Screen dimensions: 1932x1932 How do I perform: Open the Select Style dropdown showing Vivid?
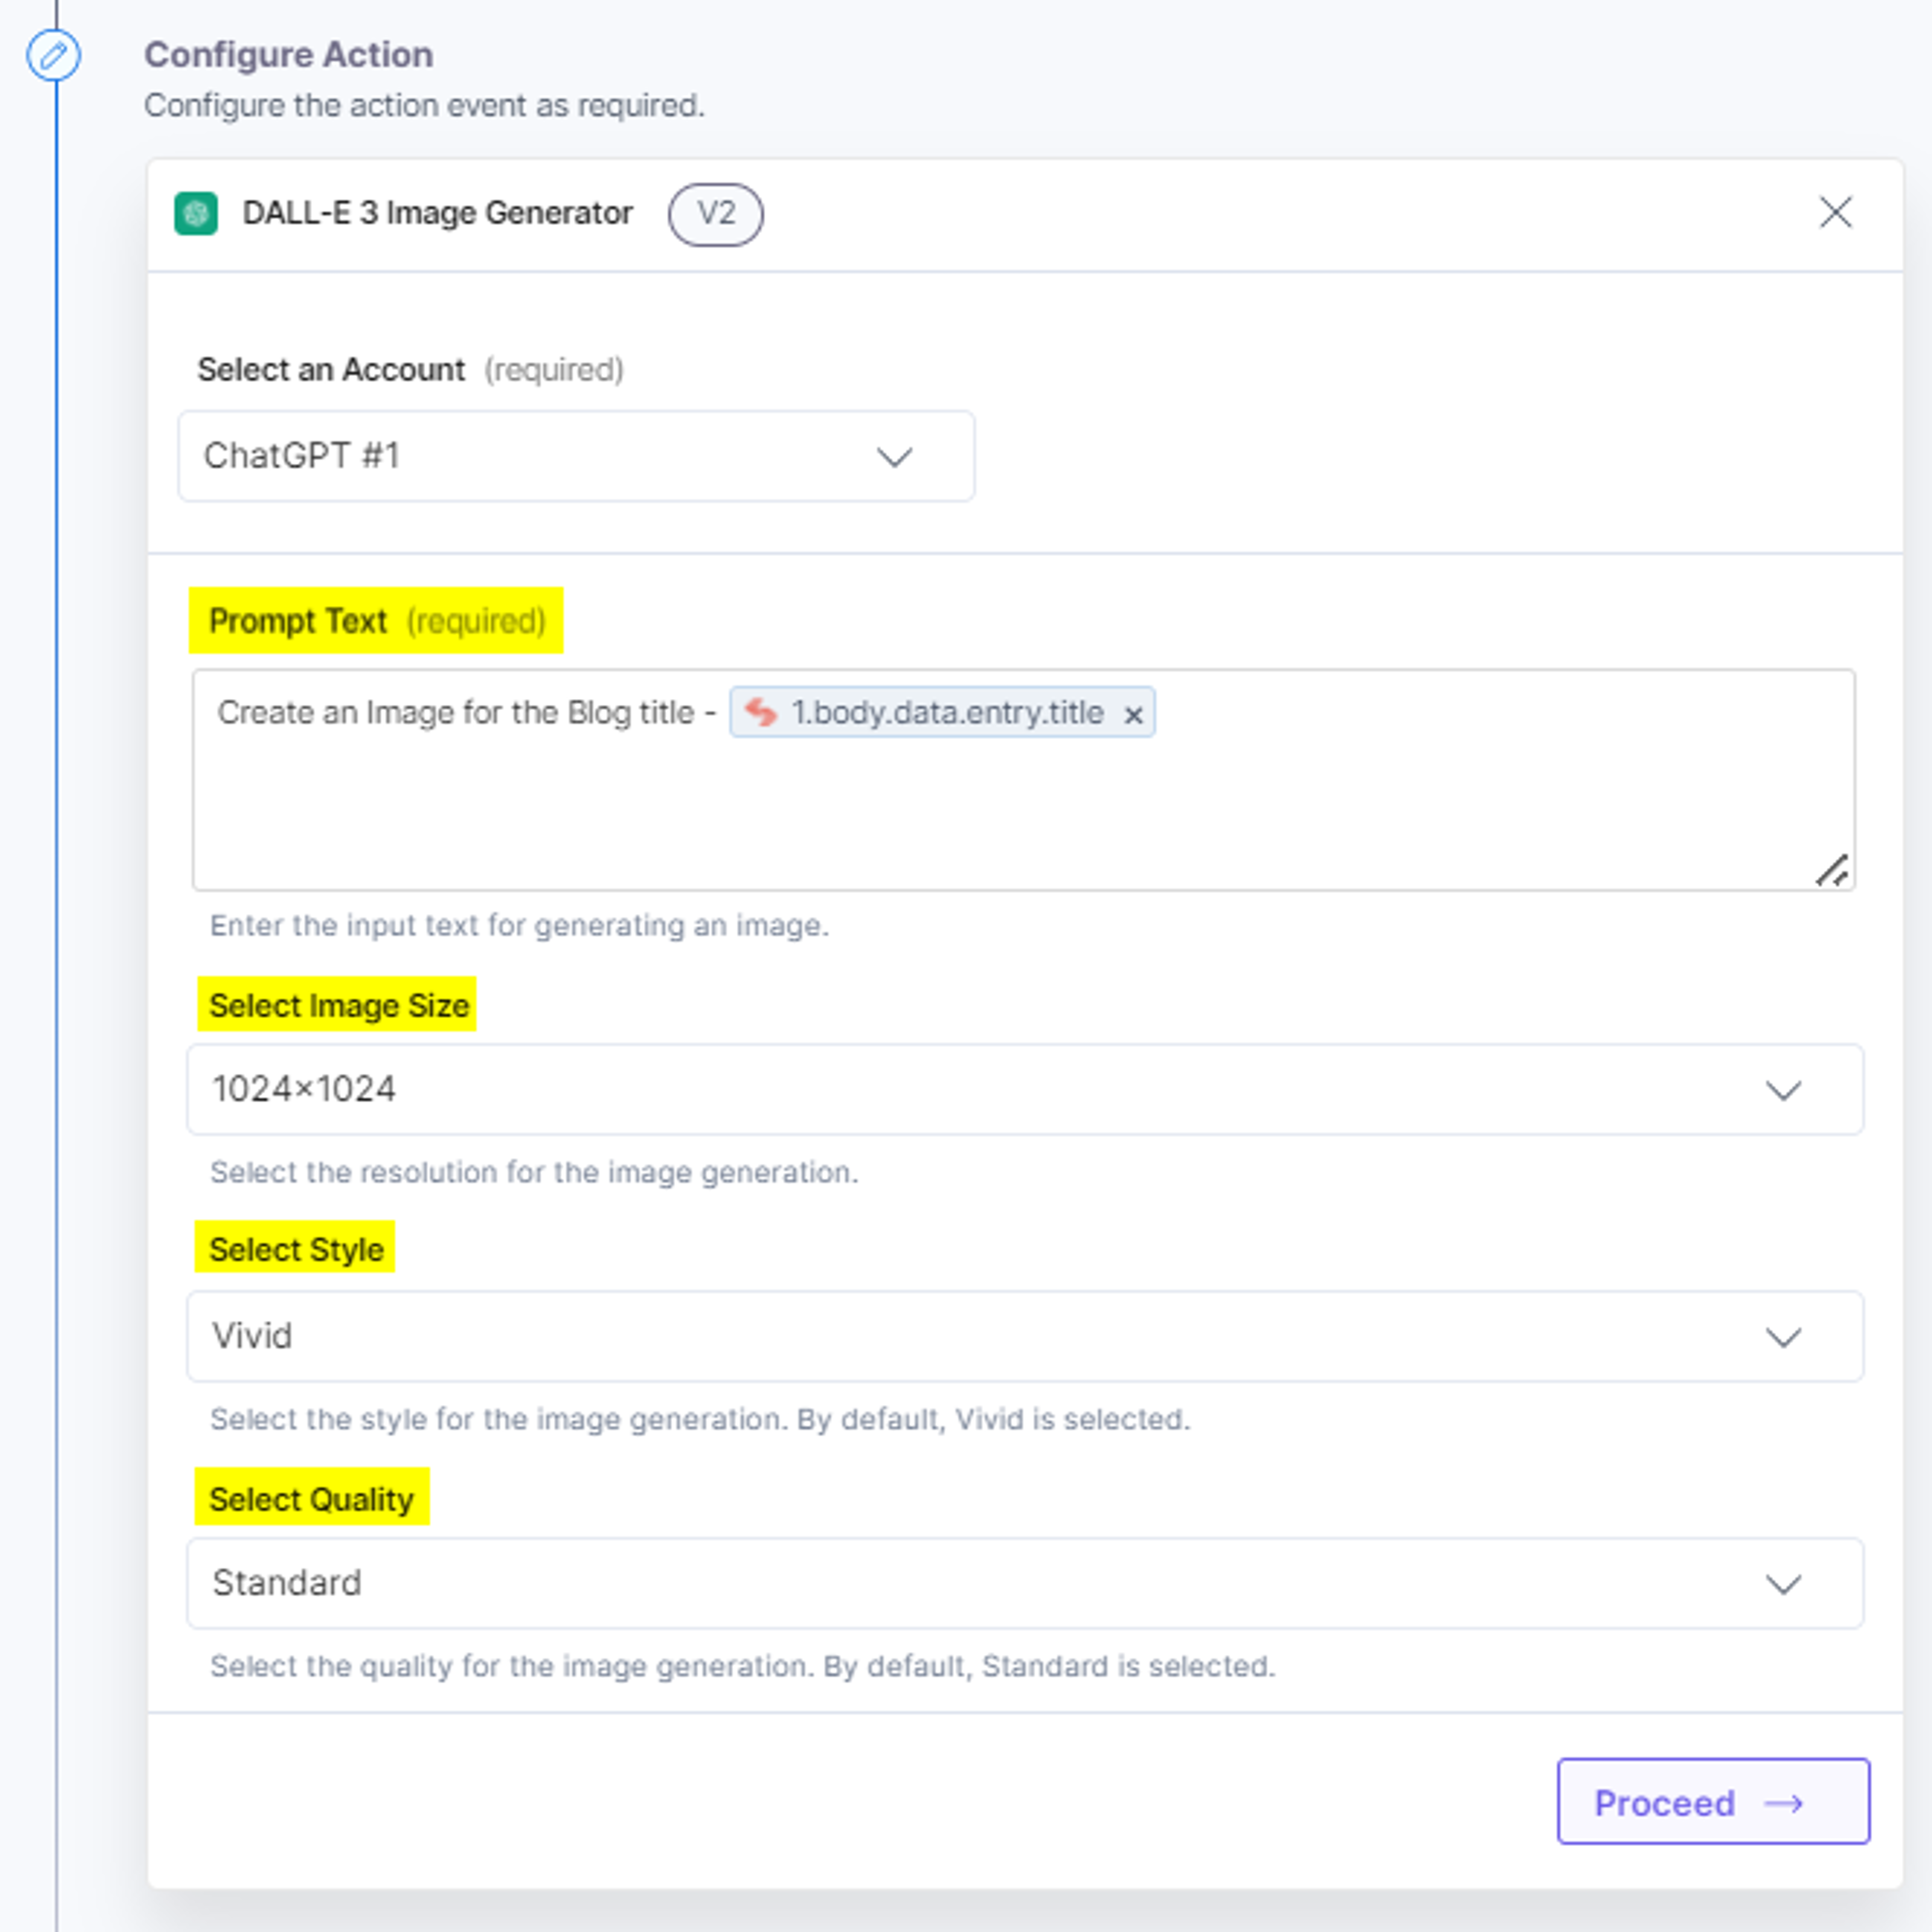click(1025, 1336)
